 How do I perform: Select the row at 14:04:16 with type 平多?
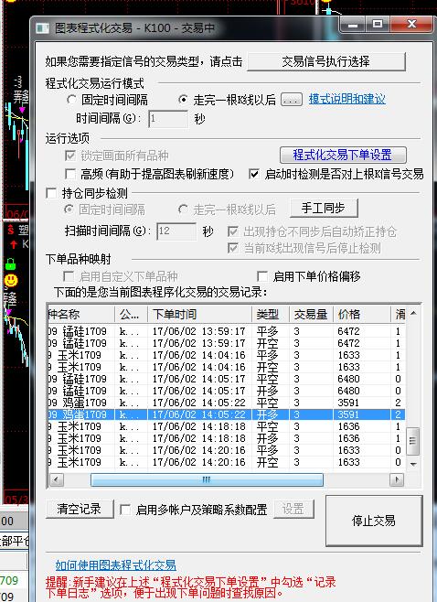coord(227,355)
